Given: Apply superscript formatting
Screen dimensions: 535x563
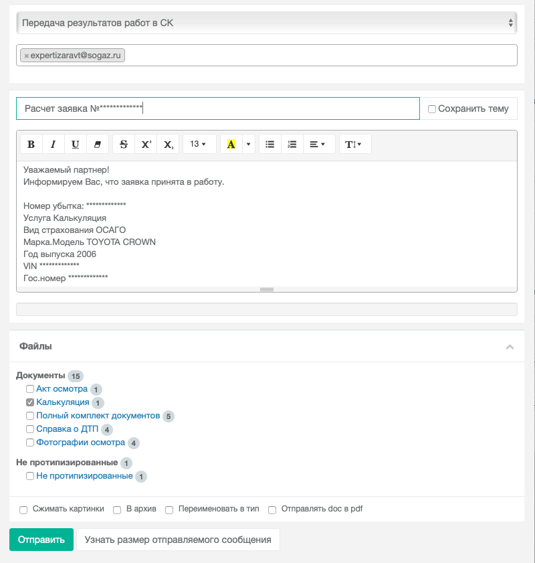Looking at the screenshot, I should [x=146, y=145].
